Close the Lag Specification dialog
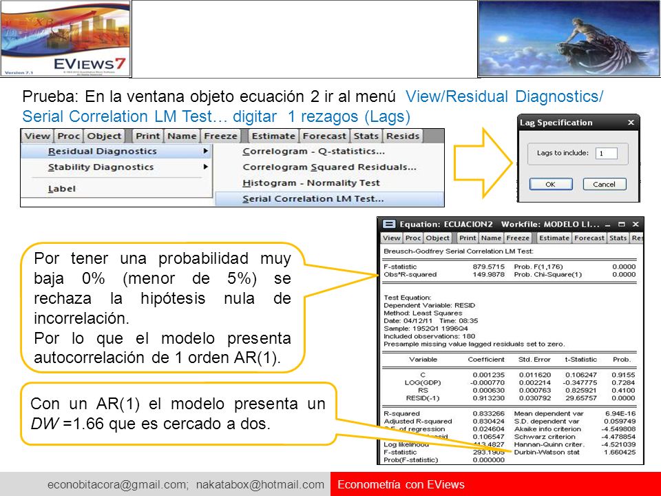Viewport: 661px width, 496px height. pos(631,123)
